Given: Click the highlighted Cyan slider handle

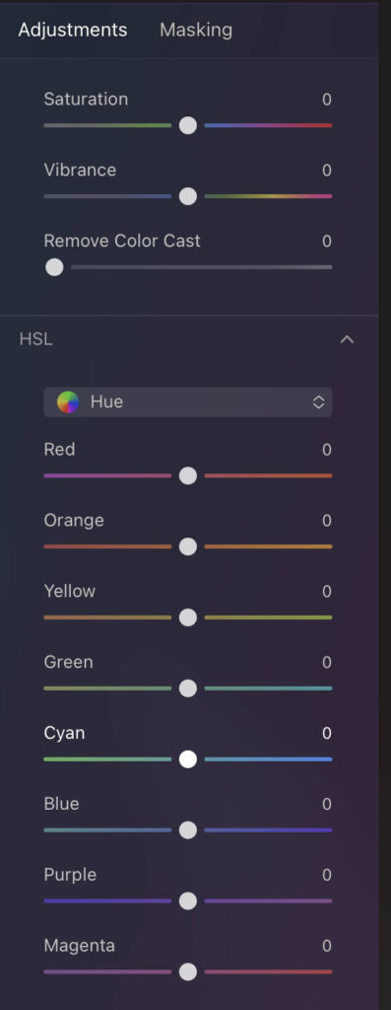Looking at the screenshot, I should tap(188, 758).
